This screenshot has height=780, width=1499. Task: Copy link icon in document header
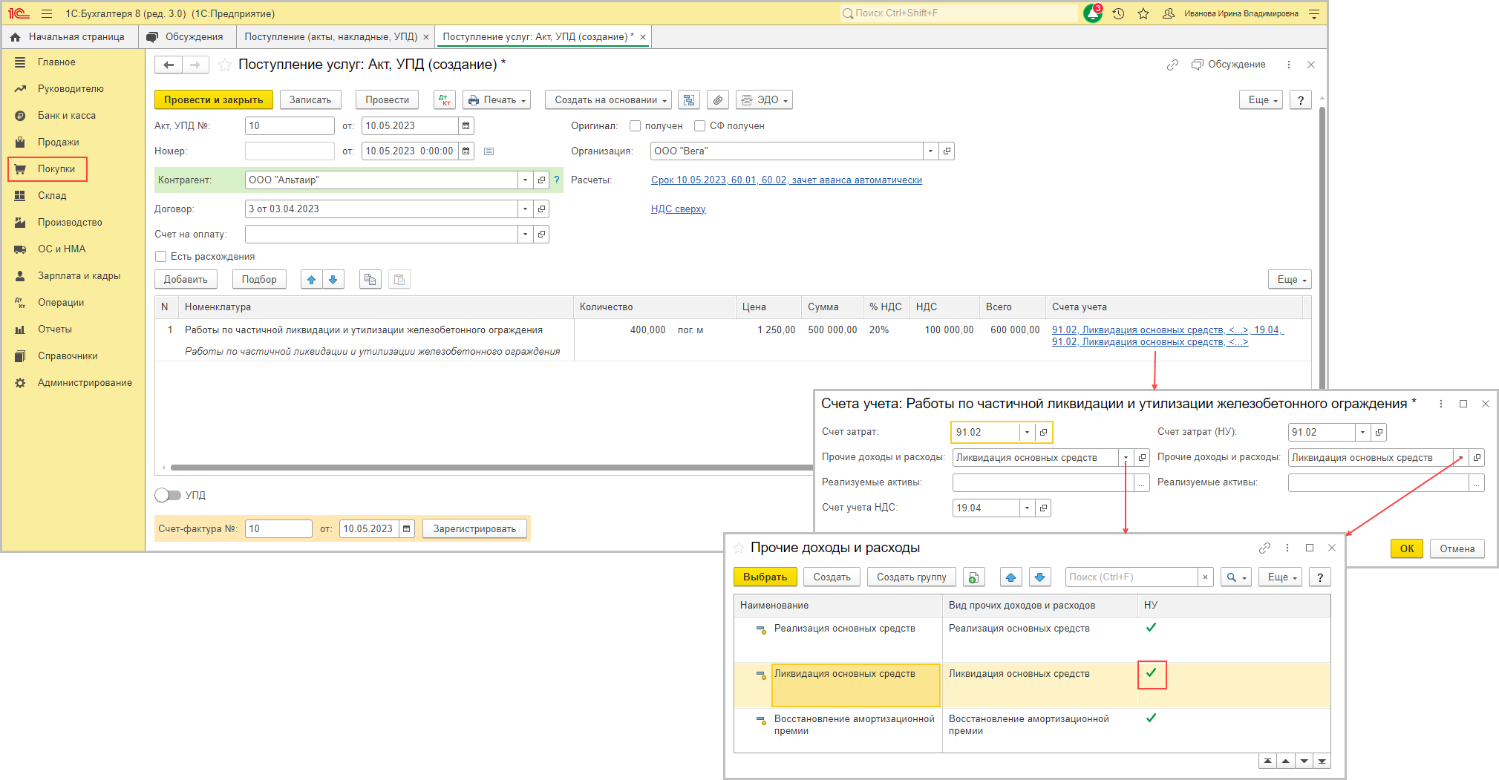1172,65
